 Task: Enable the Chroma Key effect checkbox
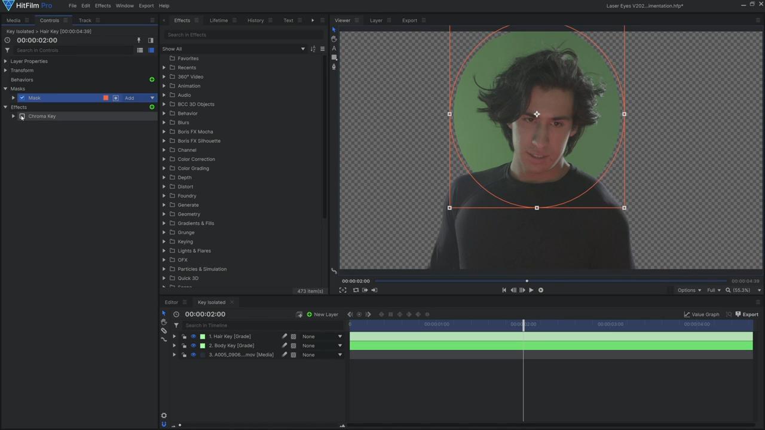coord(22,116)
